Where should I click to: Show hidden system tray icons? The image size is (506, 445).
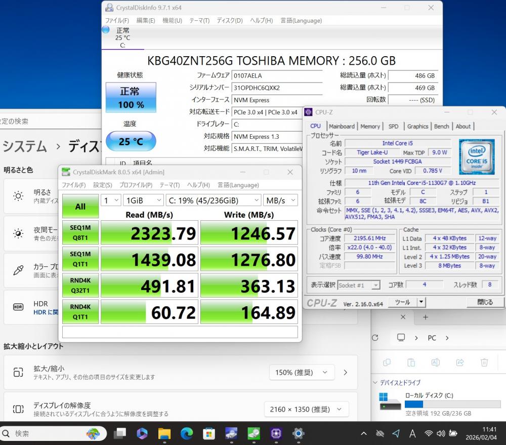[364, 434]
